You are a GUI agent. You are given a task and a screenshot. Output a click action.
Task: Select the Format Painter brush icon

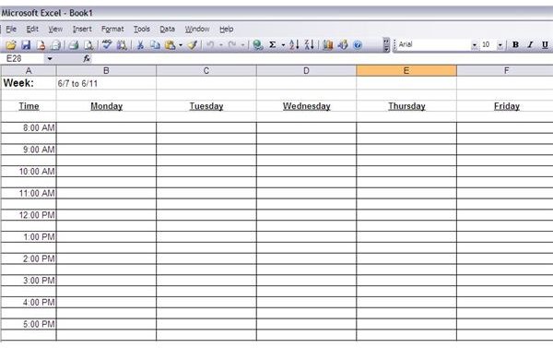click(193, 45)
